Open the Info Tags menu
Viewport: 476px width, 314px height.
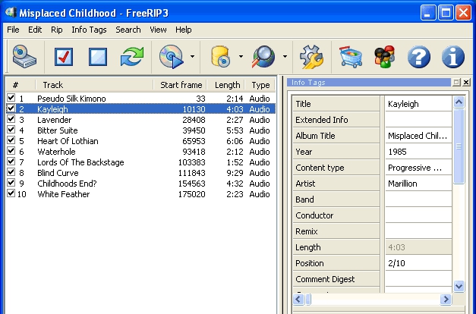click(89, 30)
